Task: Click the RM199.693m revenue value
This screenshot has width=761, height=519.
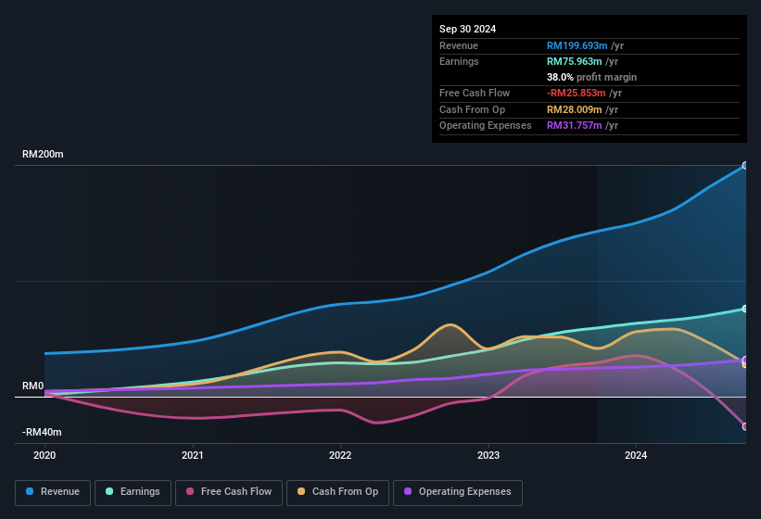Action: 577,45
